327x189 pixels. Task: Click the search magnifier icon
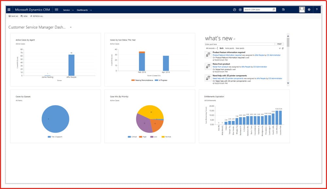point(274,10)
